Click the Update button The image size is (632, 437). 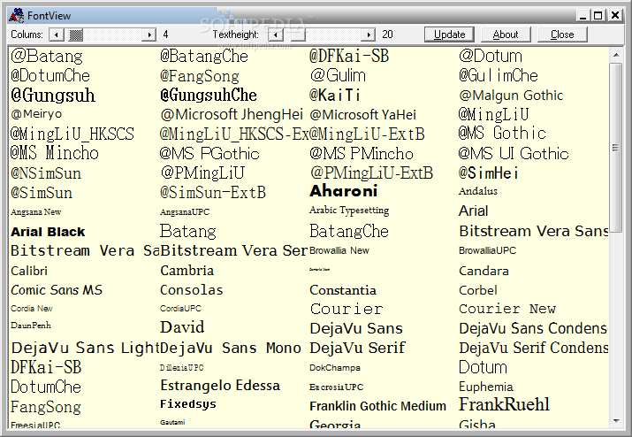click(x=449, y=34)
